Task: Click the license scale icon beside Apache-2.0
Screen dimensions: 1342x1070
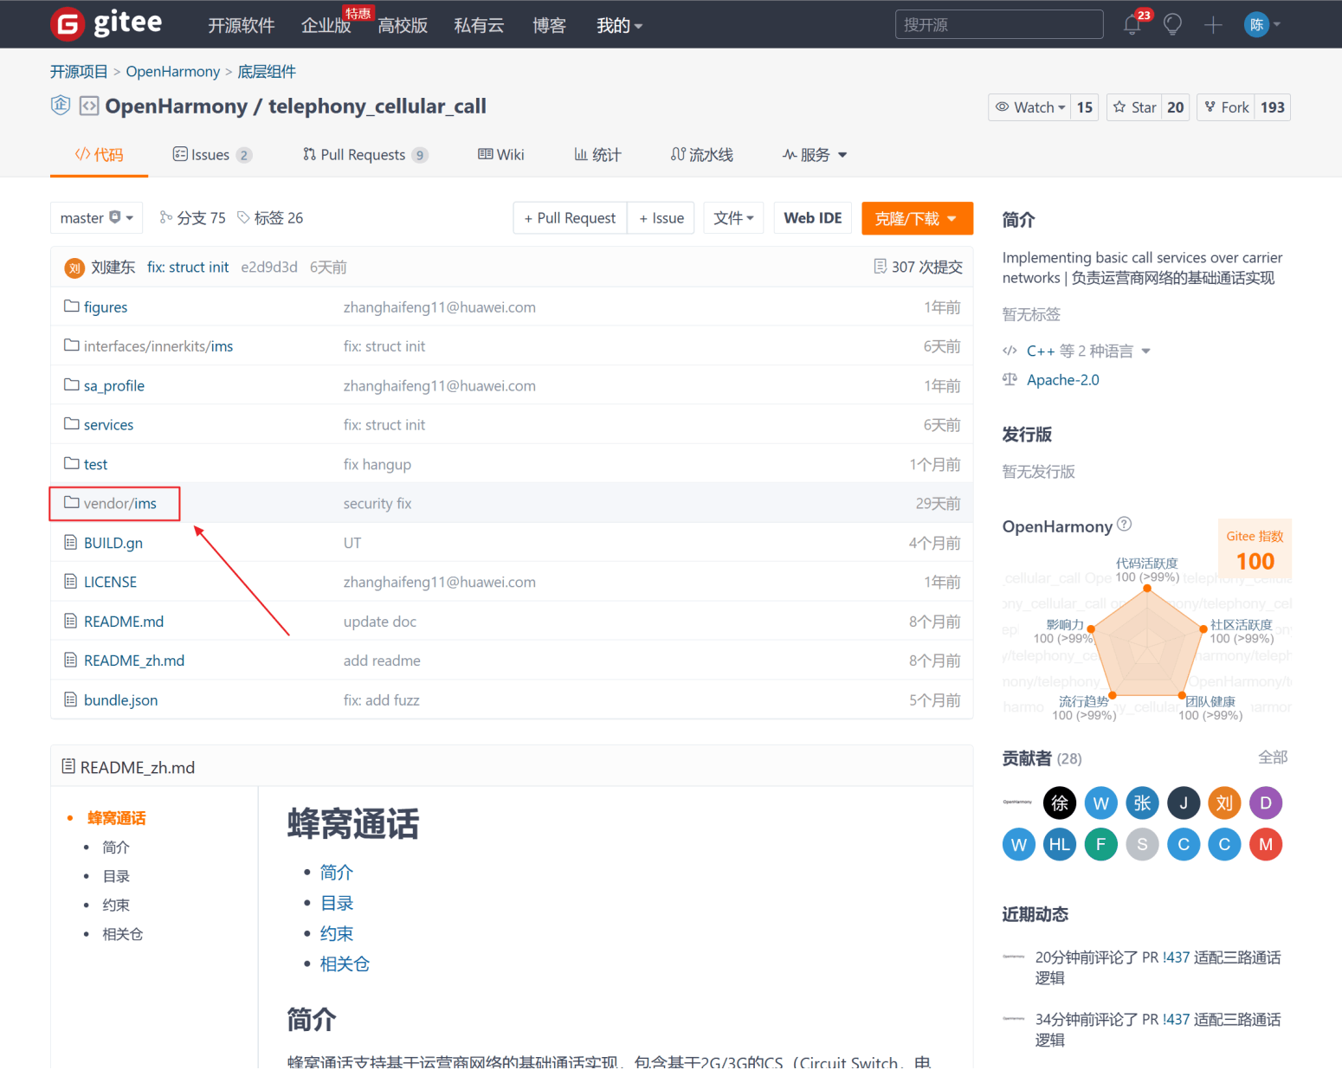Action: 1010,379
